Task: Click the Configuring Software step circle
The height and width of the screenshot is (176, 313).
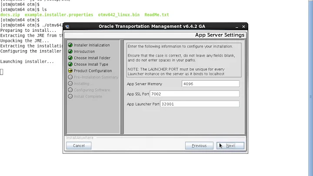Action: [x=70, y=90]
